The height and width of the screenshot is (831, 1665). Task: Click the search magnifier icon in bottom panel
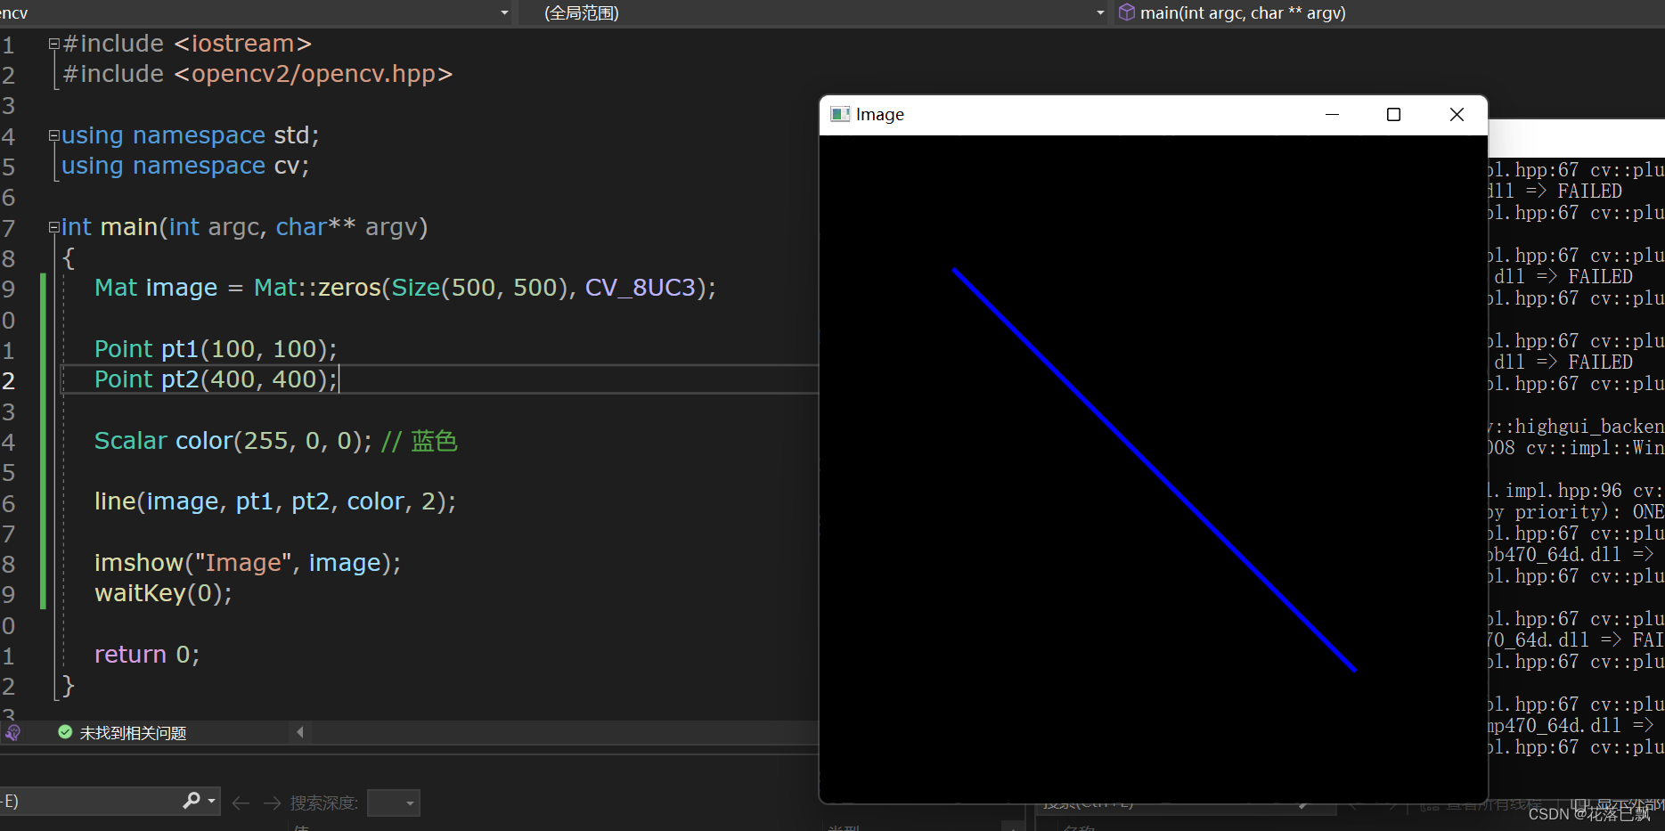pos(191,801)
